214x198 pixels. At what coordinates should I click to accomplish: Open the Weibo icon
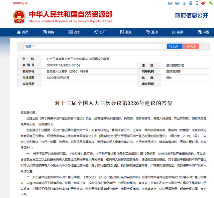203,3
